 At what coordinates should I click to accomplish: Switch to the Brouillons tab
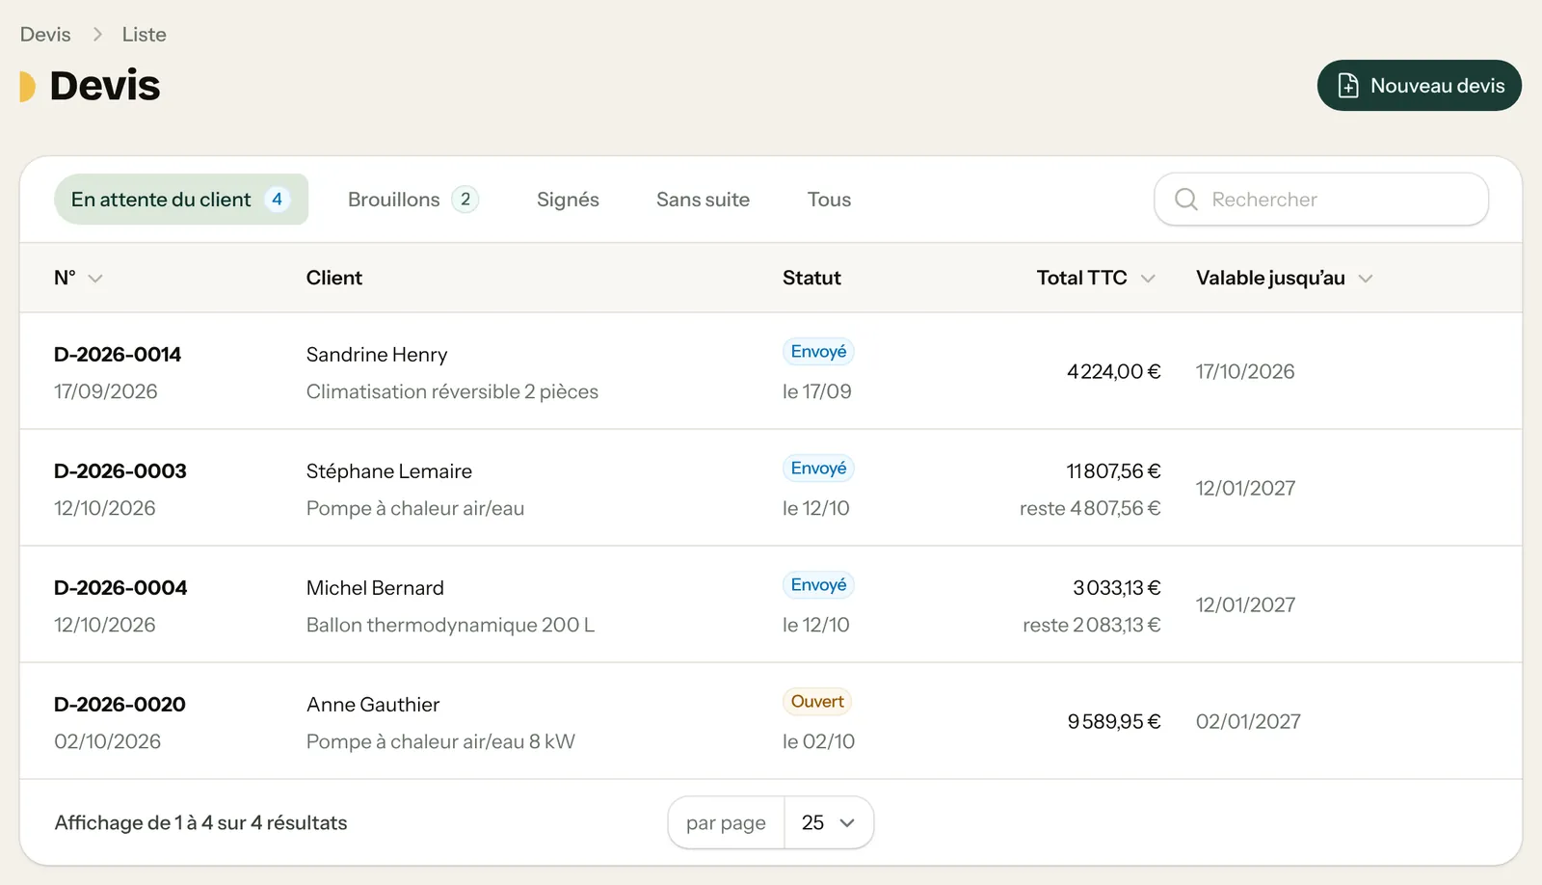[412, 200]
